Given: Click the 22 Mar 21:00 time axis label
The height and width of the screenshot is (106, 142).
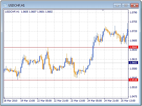Looking at the screenshot, I should click(x=61, y=101).
